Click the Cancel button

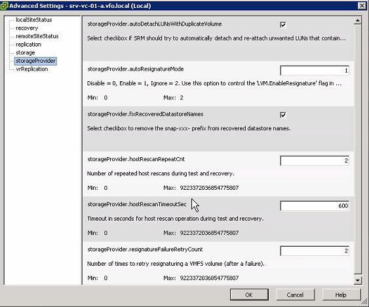tap(295, 295)
